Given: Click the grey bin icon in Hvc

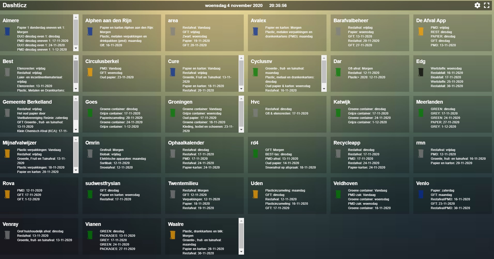Looking at the screenshot, I should [x=255, y=113].
